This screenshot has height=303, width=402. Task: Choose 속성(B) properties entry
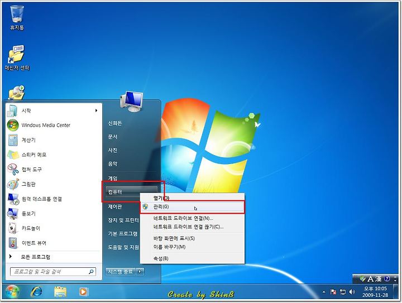coord(192,258)
